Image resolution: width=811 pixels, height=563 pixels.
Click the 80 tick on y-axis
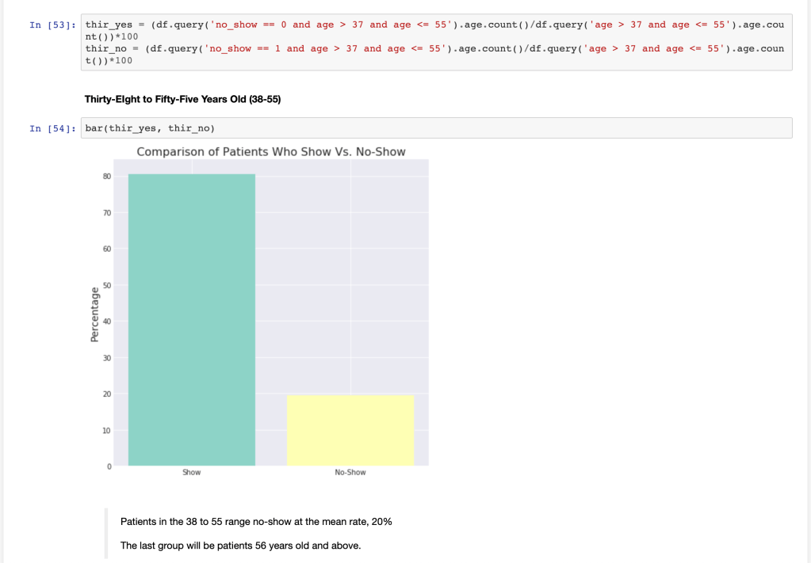pos(107,176)
